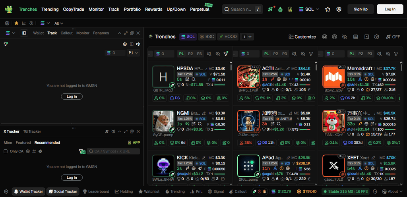Open the All dropdown in sub-toolbar

[x=59, y=23]
